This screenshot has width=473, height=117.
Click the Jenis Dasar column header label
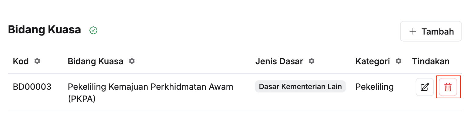click(279, 61)
